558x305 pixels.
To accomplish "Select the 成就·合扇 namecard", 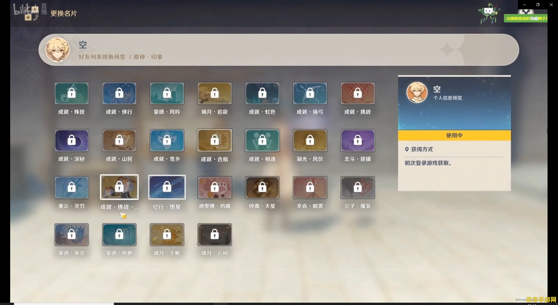I will [x=214, y=141].
